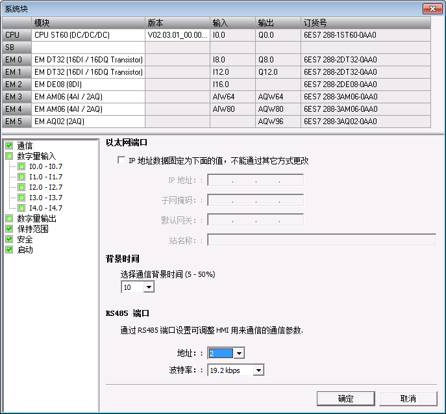Select I1.0 - I1.7 input entry
Screen dimensions: 446x414
click(x=45, y=177)
